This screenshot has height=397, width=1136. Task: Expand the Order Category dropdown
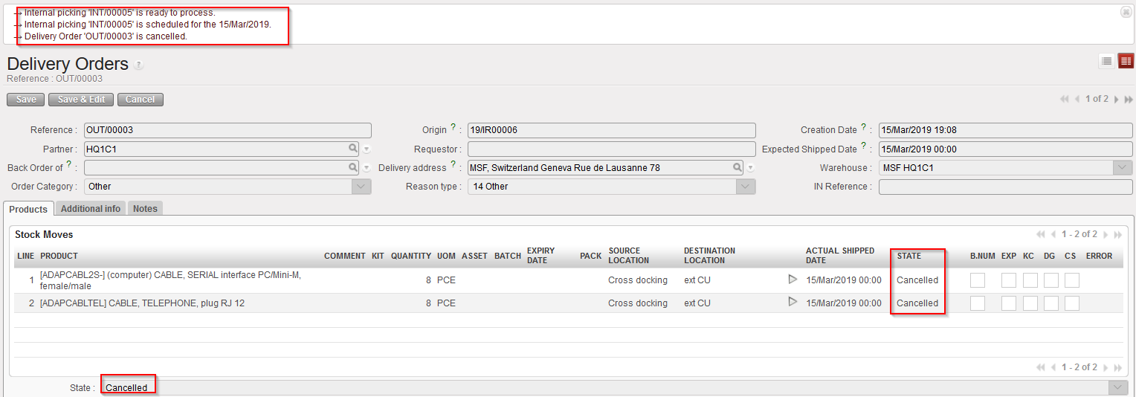tap(361, 187)
